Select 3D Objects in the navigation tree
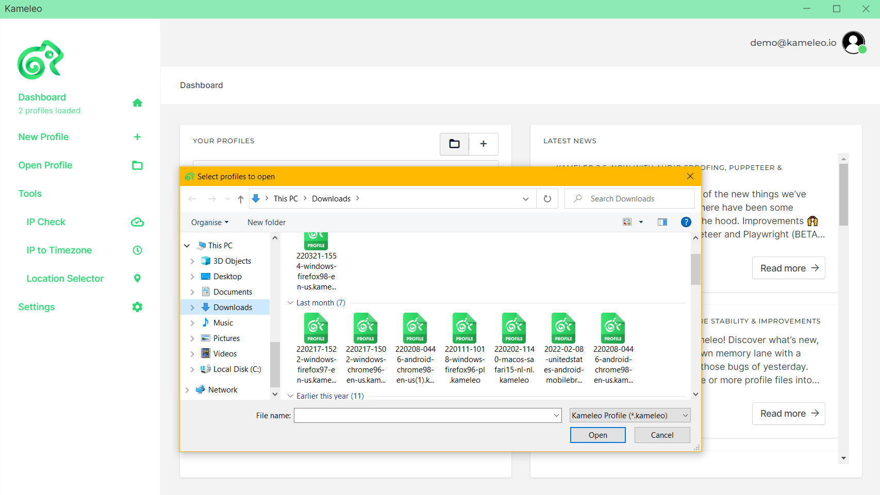The height and width of the screenshot is (495, 880). click(232, 261)
